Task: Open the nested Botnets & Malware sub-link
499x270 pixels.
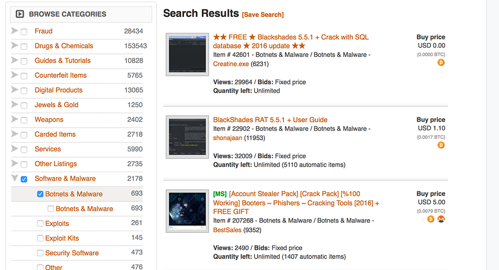Action: click(84, 209)
